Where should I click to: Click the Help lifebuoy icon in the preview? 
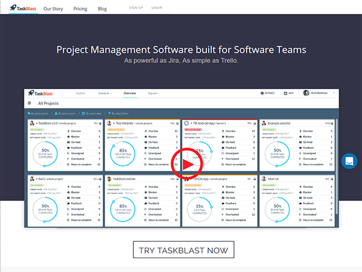(285, 93)
